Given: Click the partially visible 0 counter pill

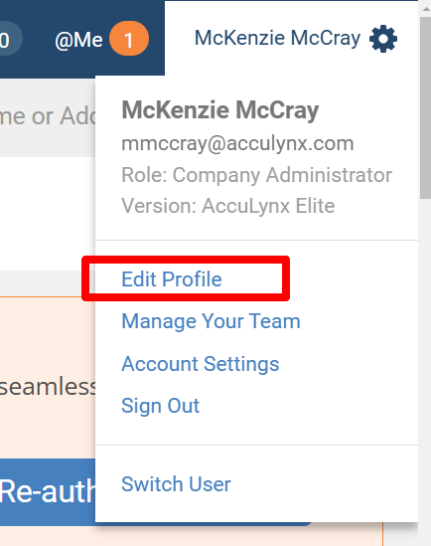Looking at the screenshot, I should pos(10,39).
